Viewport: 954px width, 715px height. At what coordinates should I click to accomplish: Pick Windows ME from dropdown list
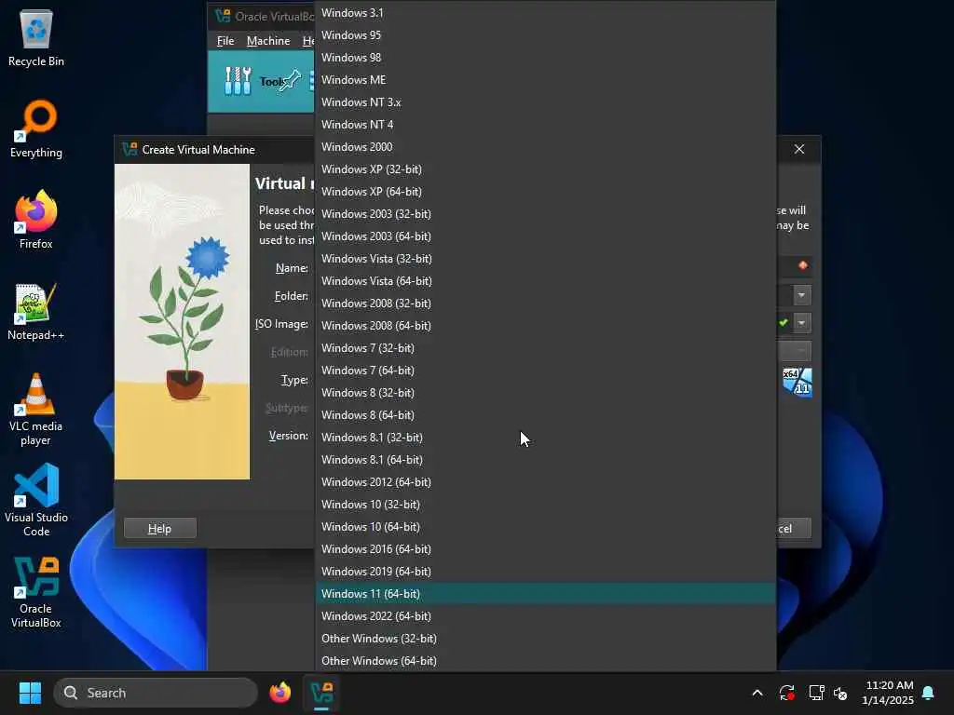[x=546, y=80]
